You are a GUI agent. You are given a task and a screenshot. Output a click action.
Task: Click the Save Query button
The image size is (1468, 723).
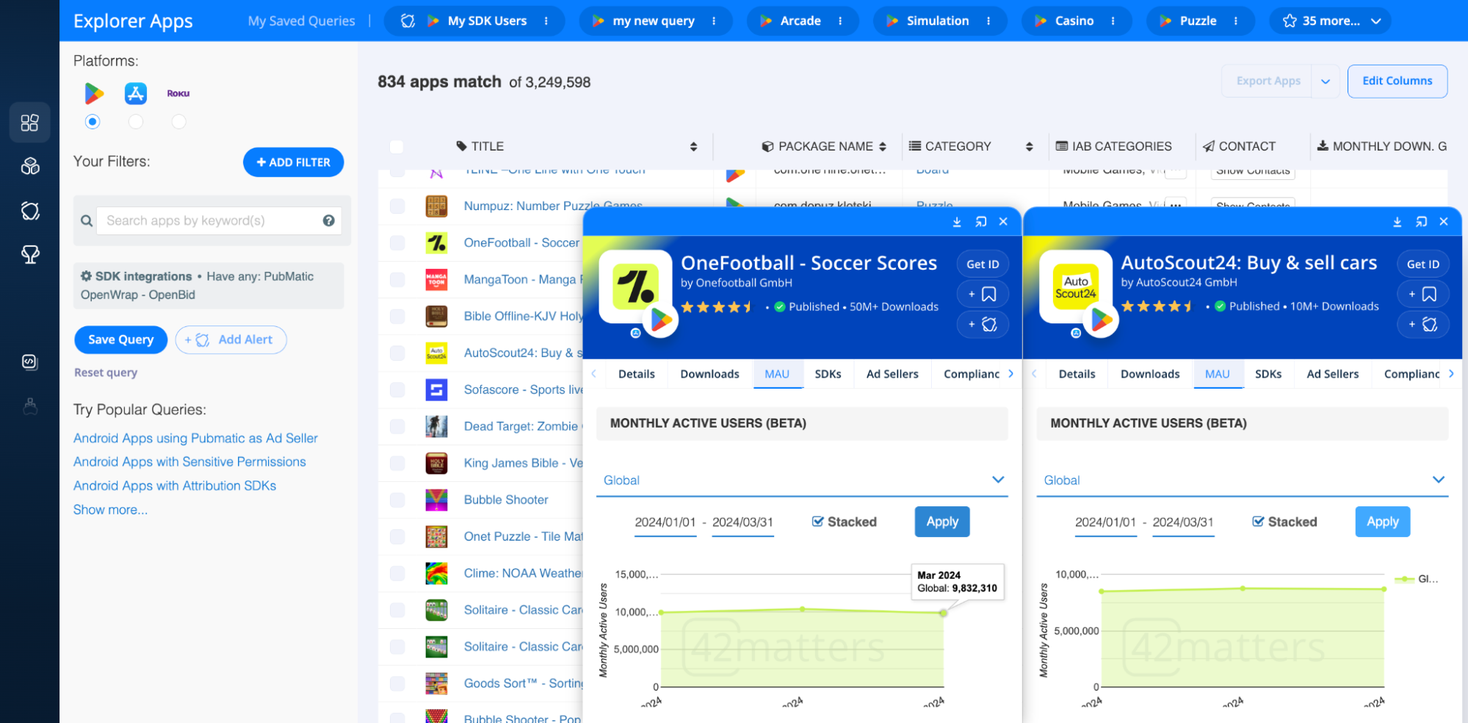(x=121, y=339)
